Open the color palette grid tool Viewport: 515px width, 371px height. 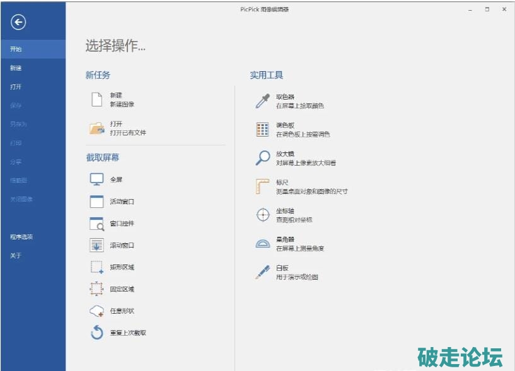[x=262, y=130]
